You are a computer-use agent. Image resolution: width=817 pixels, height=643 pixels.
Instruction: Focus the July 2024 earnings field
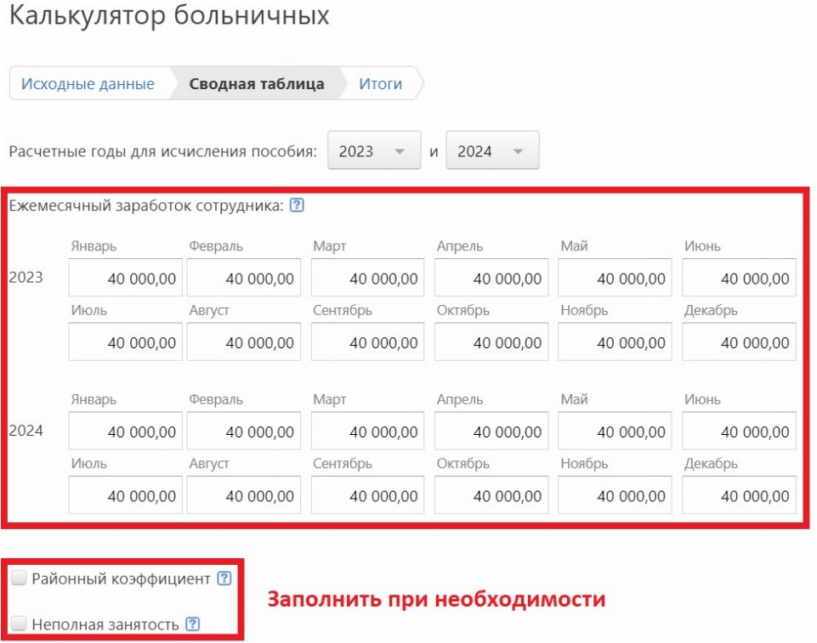126,495
